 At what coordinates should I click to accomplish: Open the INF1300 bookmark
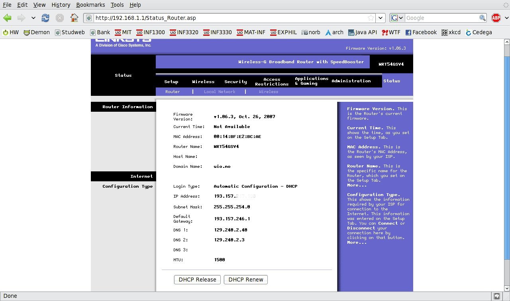point(150,32)
